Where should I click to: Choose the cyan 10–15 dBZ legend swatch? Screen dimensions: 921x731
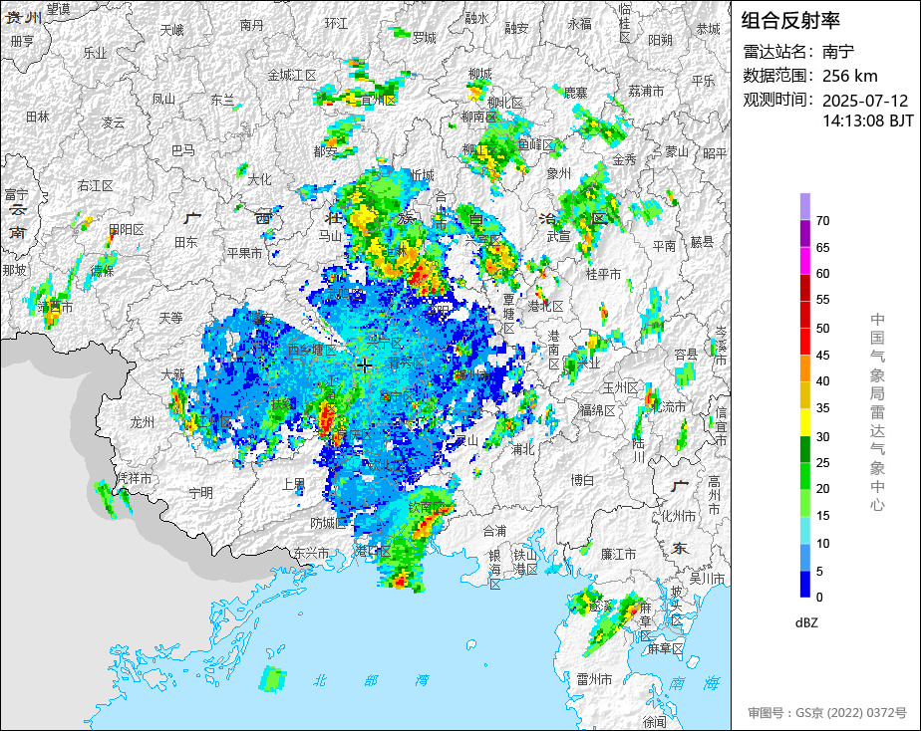(x=804, y=531)
